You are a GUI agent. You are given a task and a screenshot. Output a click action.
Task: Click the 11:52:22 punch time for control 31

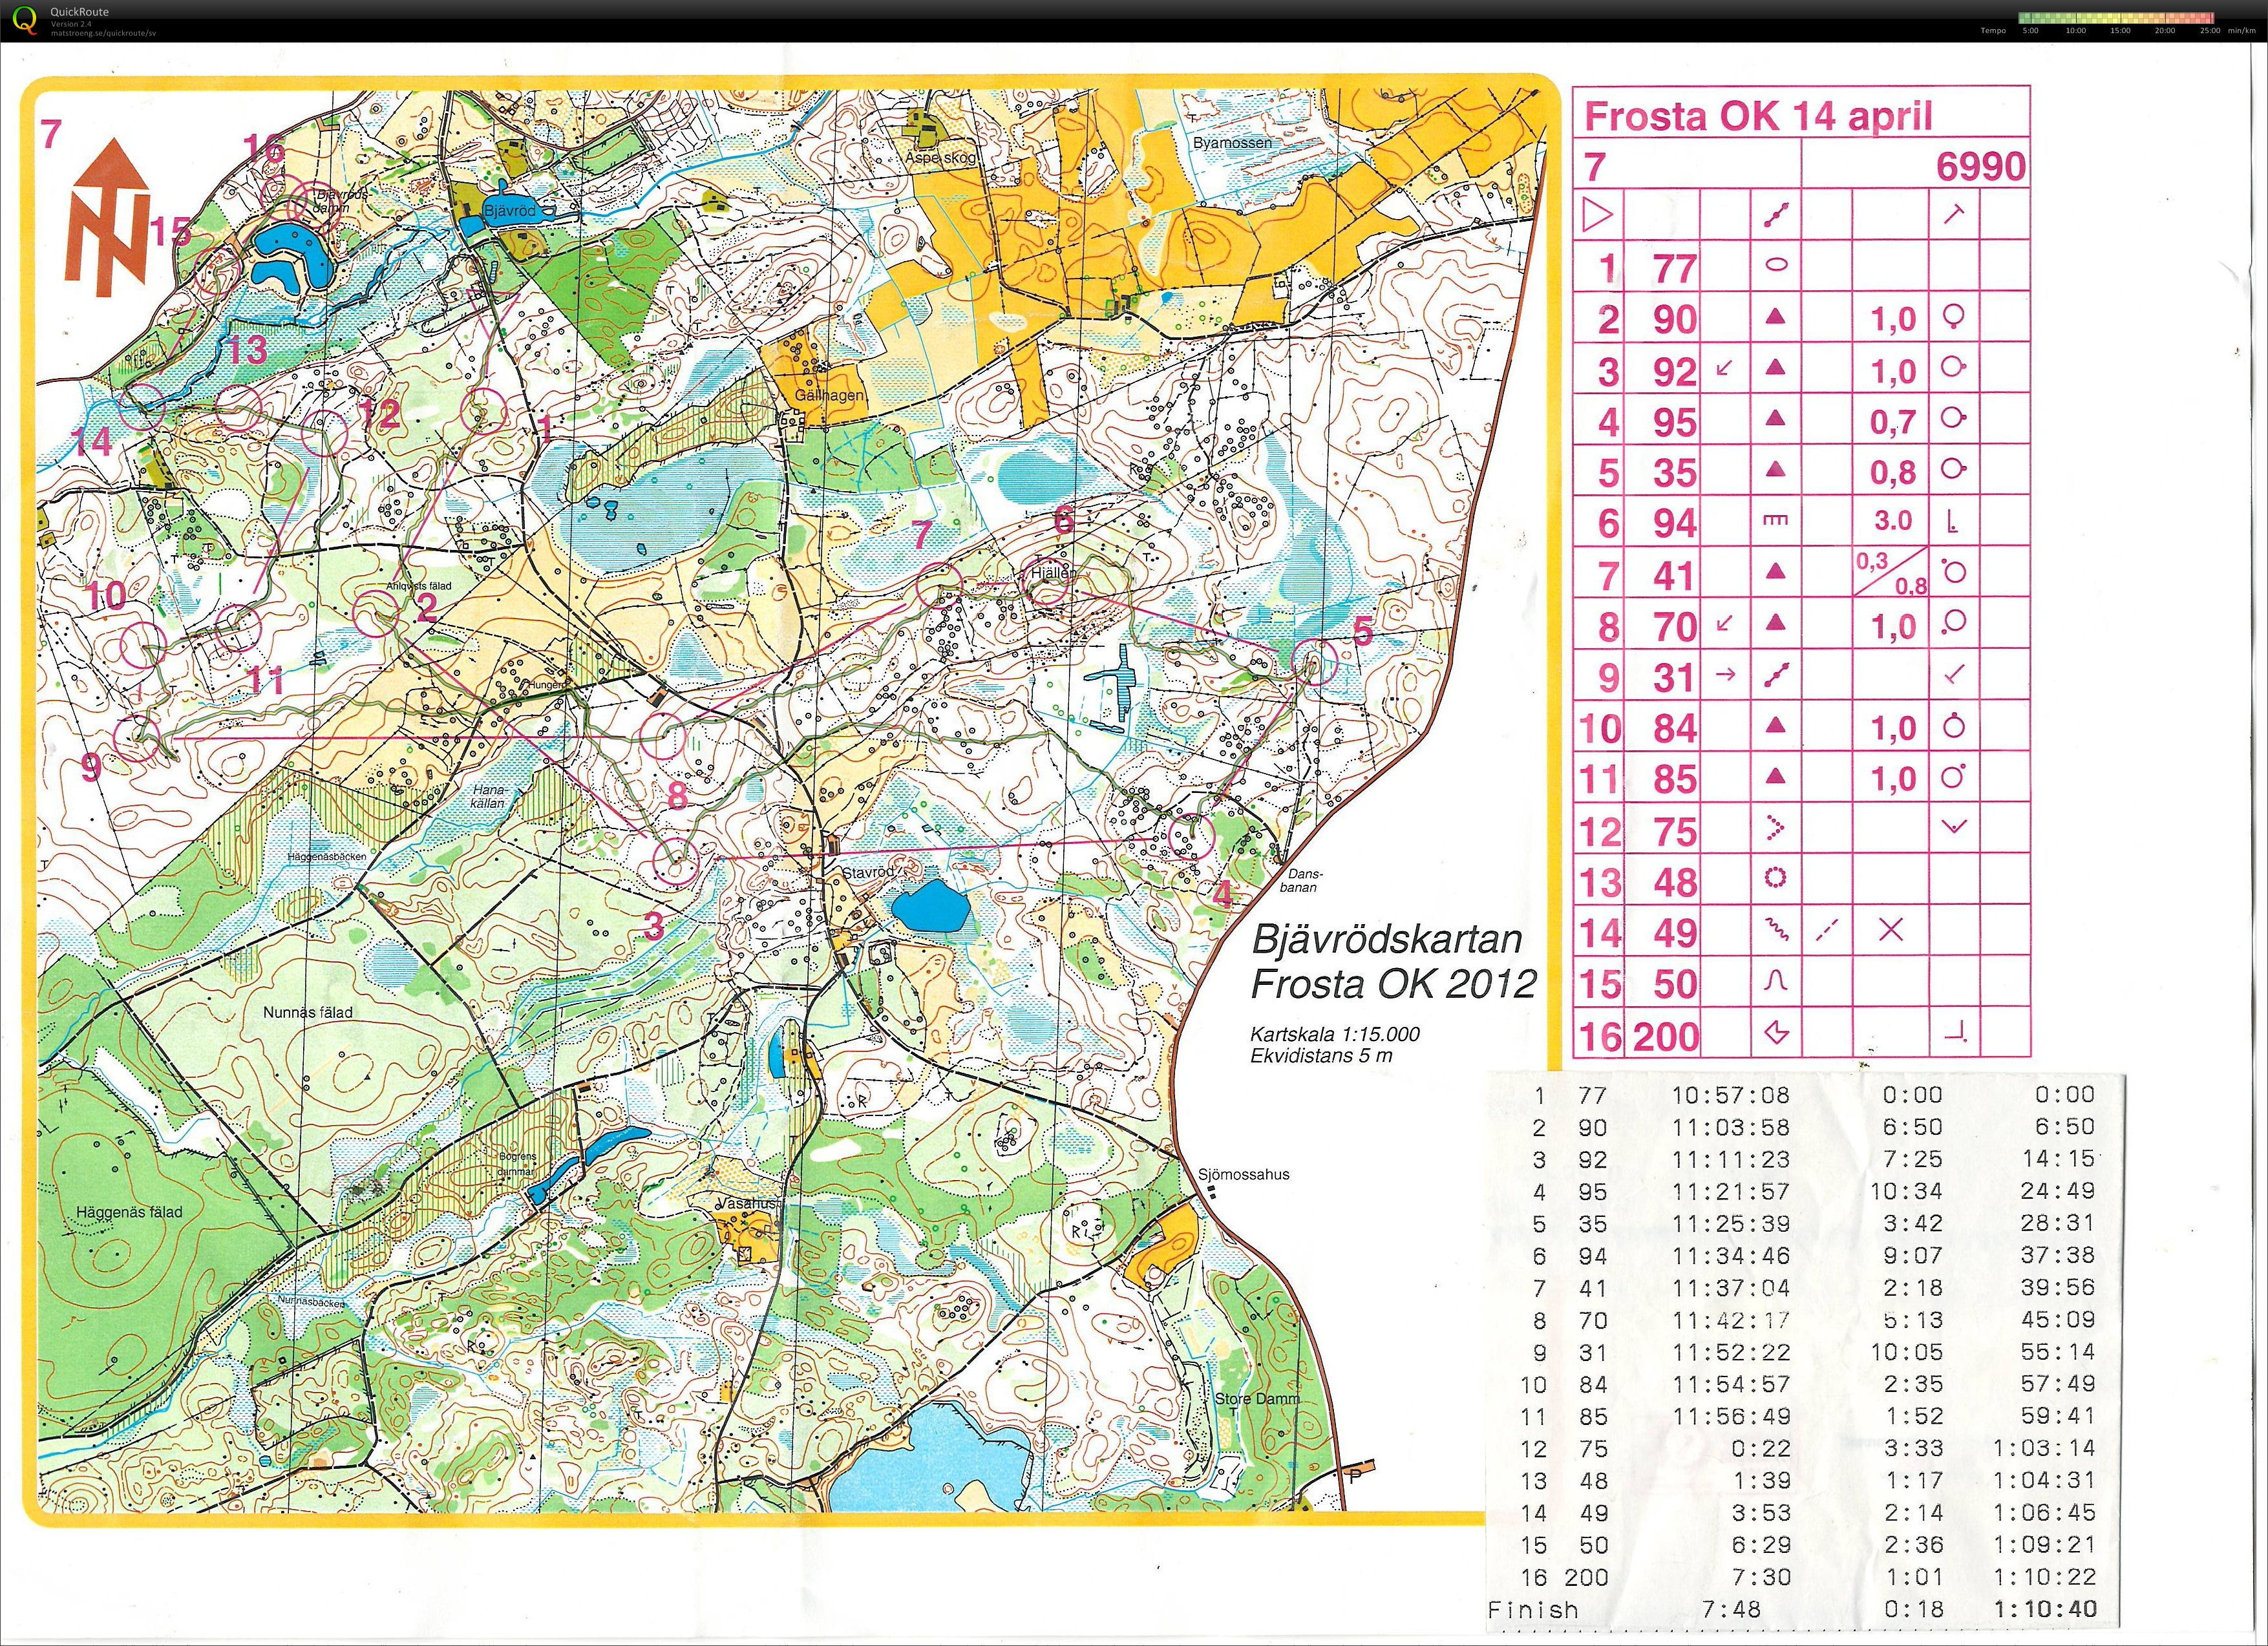click(x=1731, y=1352)
